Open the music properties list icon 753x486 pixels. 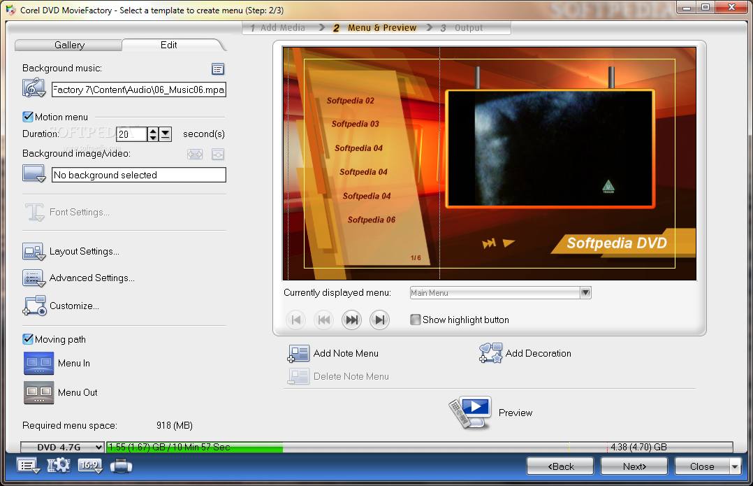(x=218, y=69)
